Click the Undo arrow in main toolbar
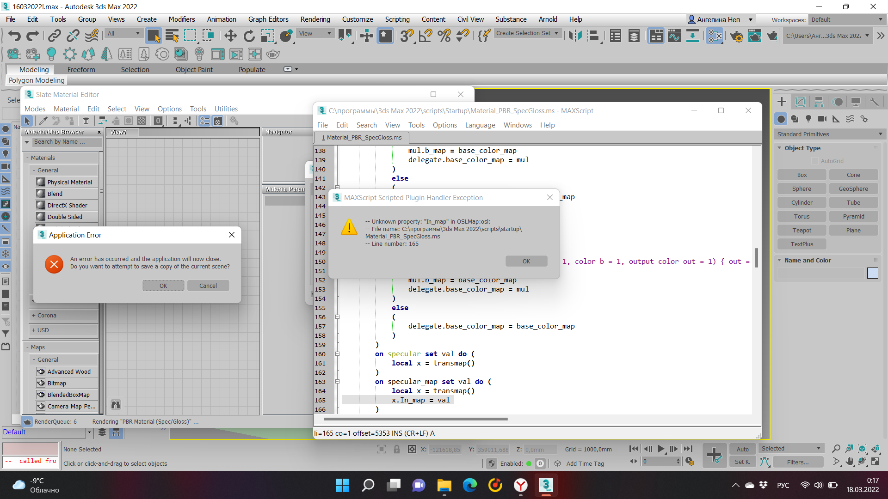 click(x=14, y=36)
